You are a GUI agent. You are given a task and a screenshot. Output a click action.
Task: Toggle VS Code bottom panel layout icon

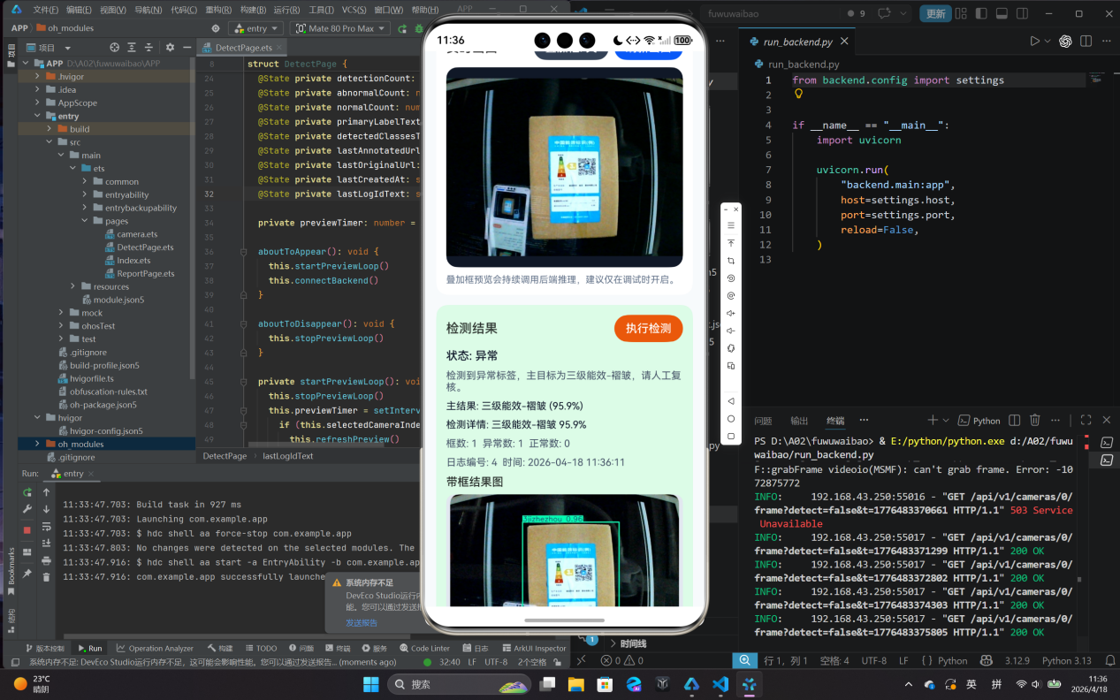pos(1003,13)
